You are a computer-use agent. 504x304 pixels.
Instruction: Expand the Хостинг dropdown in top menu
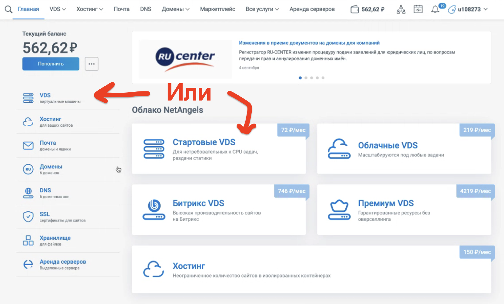90,9
